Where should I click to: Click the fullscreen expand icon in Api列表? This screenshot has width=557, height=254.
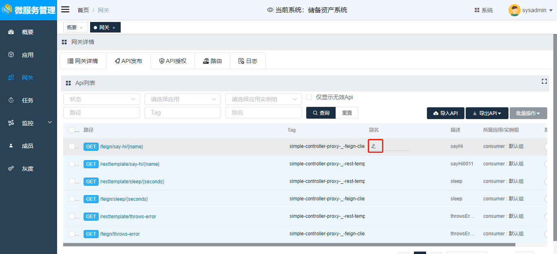544,81
